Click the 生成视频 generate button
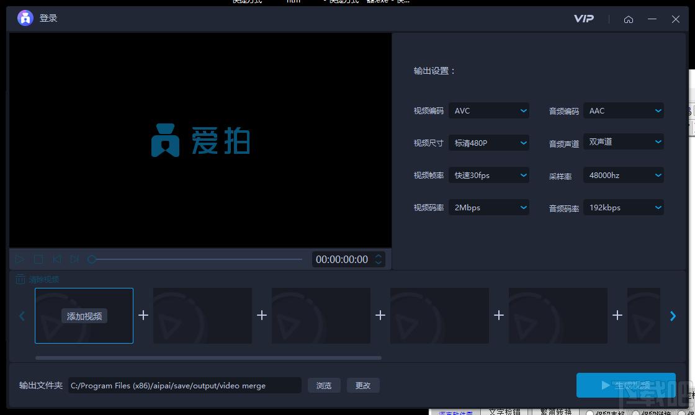The image size is (695, 415). coord(626,385)
